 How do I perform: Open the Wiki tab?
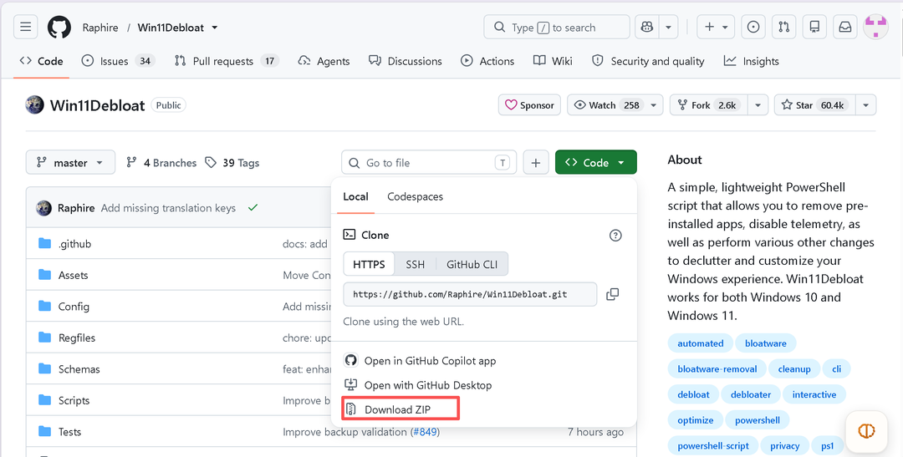point(553,61)
